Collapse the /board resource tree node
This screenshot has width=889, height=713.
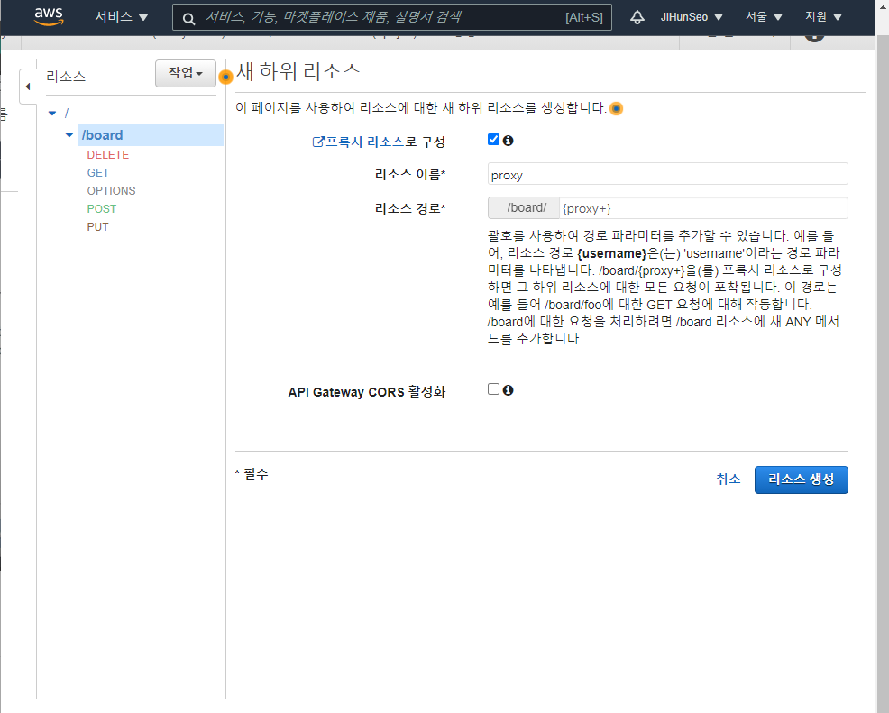69,135
